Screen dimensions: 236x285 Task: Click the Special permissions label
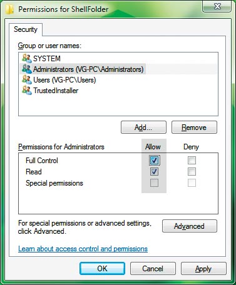54,183
